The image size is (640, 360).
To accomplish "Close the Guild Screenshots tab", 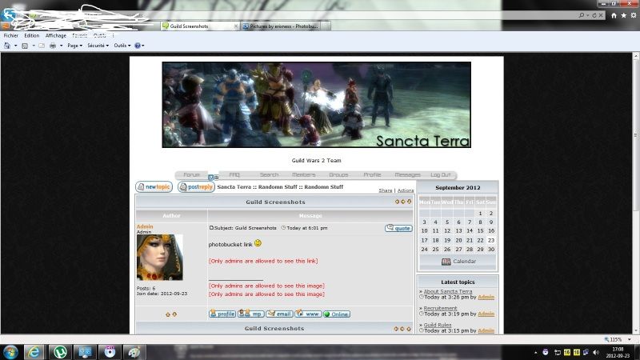I will (235, 26).
